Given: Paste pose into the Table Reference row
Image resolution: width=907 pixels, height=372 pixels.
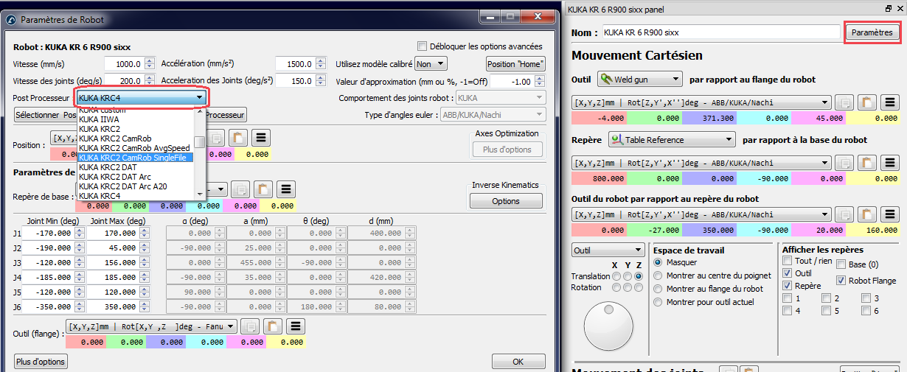Looking at the screenshot, I should click(867, 163).
